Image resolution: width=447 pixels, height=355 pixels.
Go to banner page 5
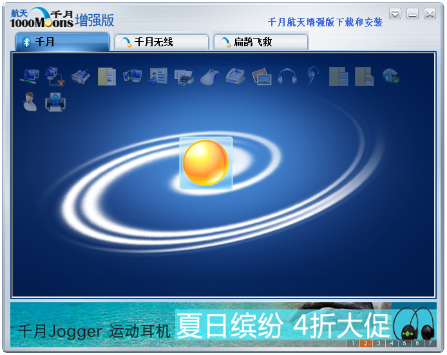(x=404, y=343)
